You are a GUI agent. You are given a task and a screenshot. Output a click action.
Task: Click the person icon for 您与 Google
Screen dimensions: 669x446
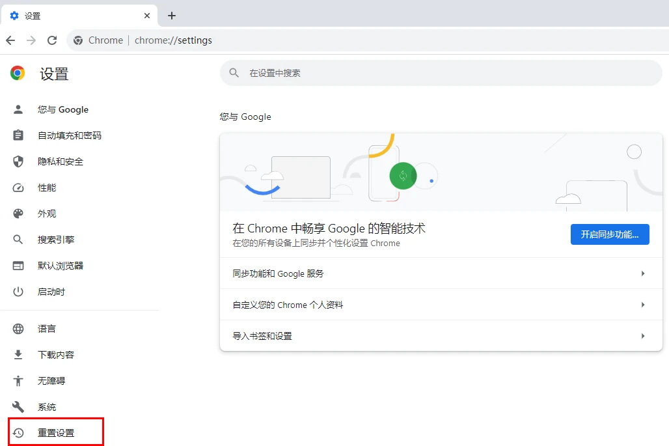tap(18, 109)
